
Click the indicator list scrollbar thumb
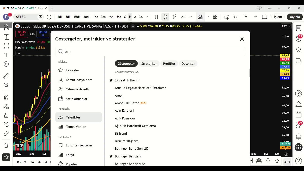tap(249, 73)
